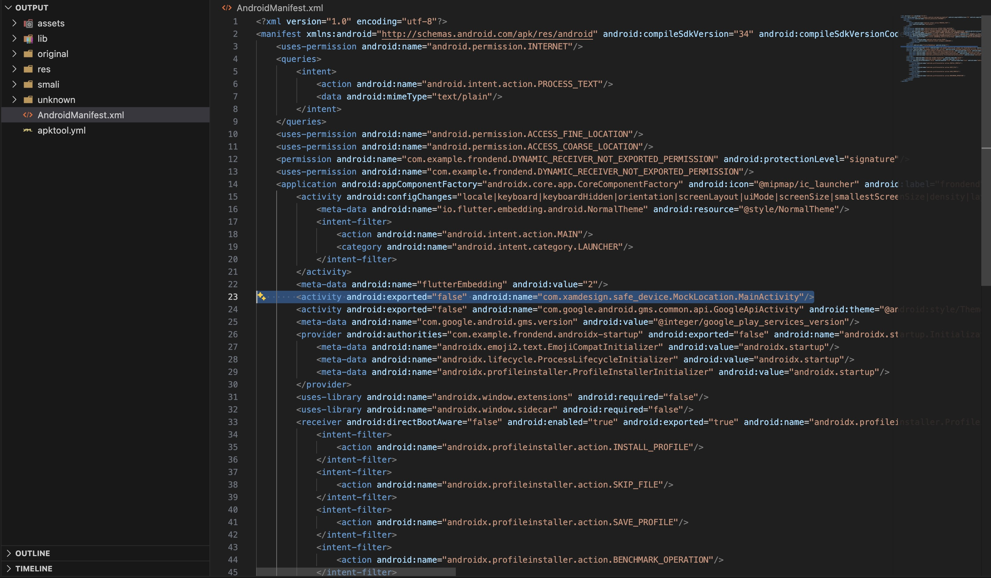Click the assets folder icon

pos(28,24)
